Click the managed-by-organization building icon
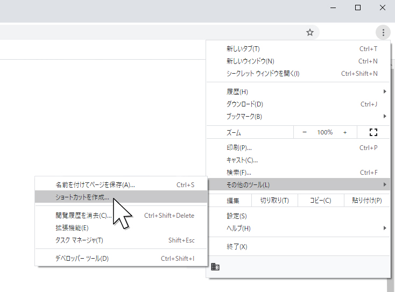 (x=215, y=267)
